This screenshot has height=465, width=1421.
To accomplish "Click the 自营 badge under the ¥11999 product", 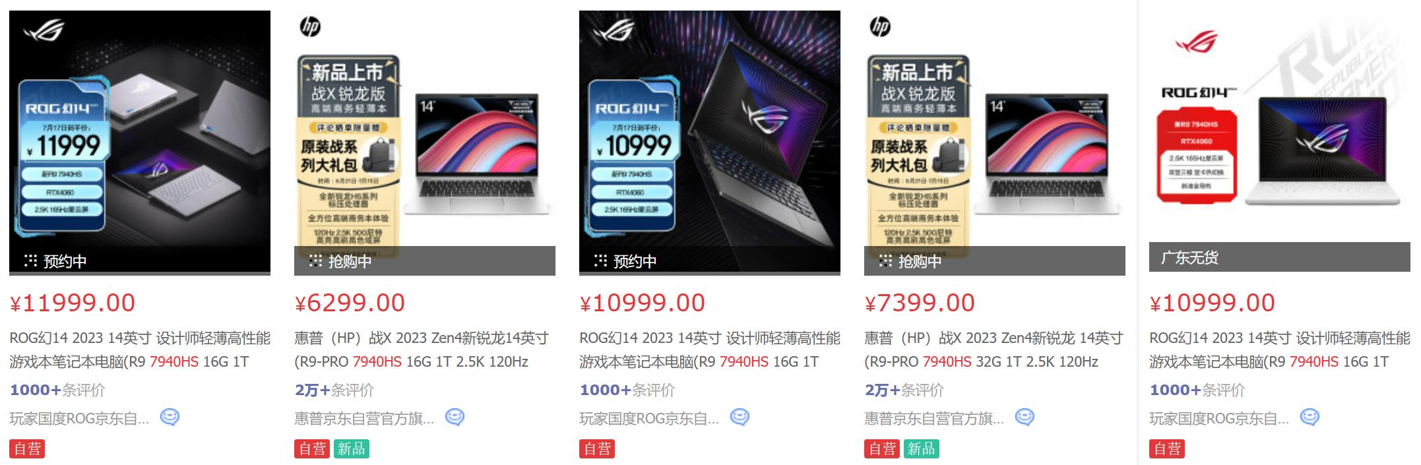I will coord(27,449).
